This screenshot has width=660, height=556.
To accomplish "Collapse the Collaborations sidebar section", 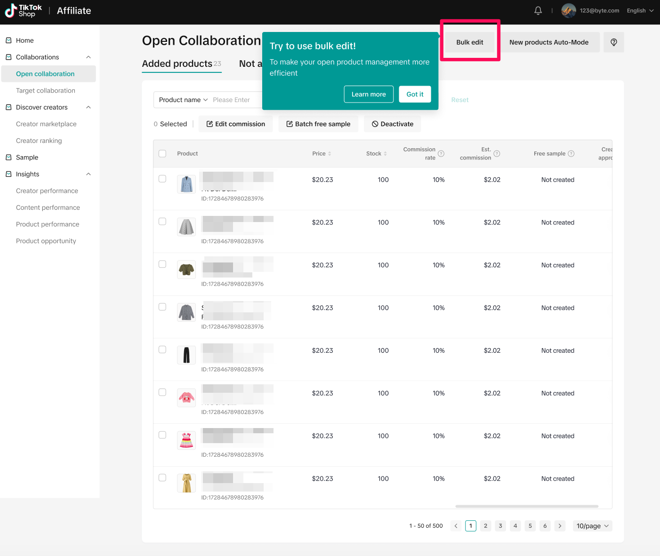I will pyautogui.click(x=89, y=57).
